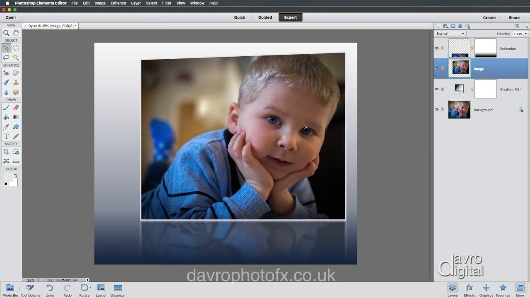Show the Effects panel
This screenshot has height=298, width=530.
469,290
